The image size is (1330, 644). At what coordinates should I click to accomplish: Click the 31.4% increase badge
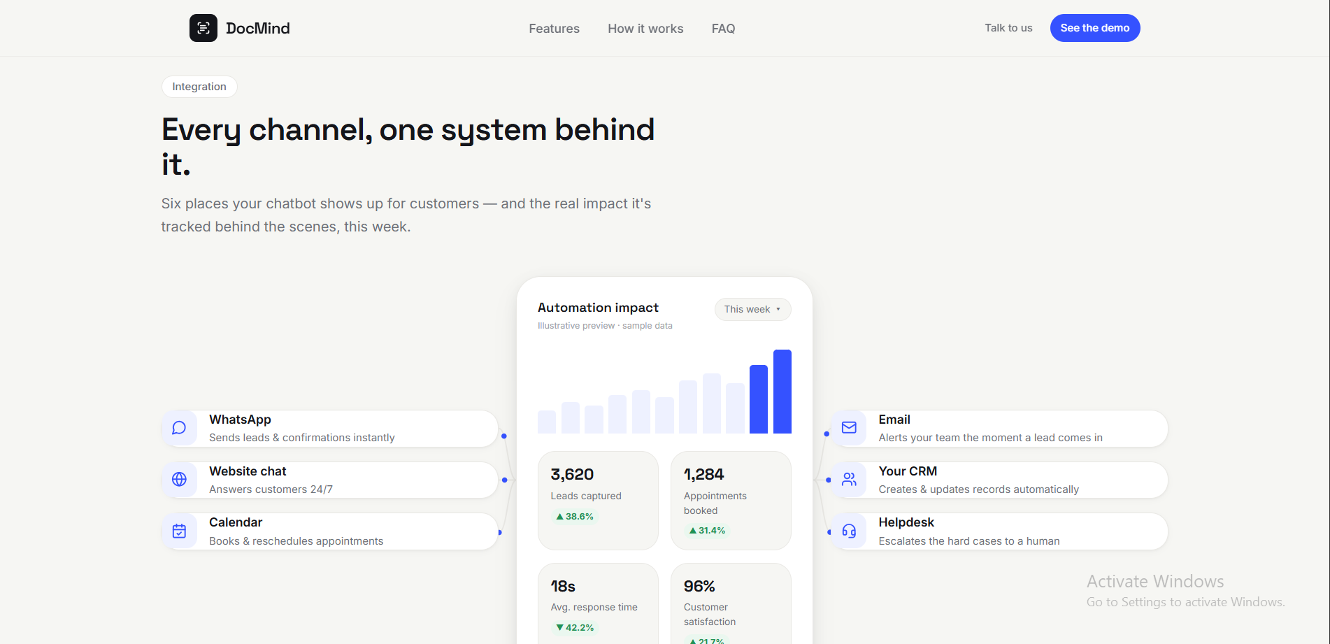707,531
